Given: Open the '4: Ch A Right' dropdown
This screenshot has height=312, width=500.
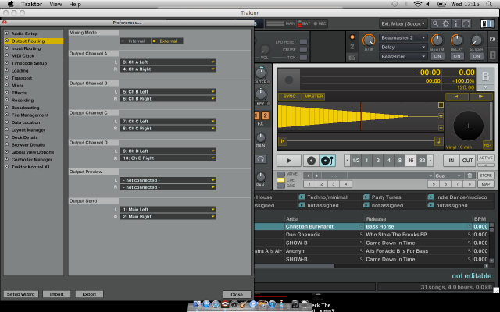Looking at the screenshot, I should click(168, 69).
